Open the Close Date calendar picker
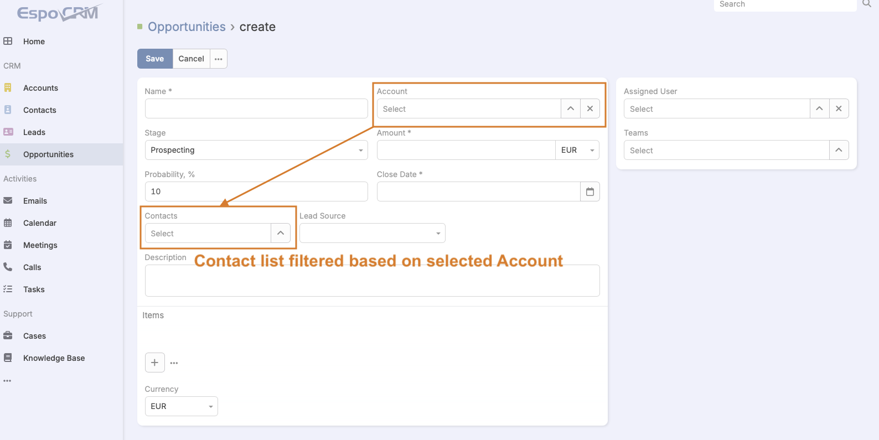Image resolution: width=879 pixels, height=440 pixels. click(590, 191)
